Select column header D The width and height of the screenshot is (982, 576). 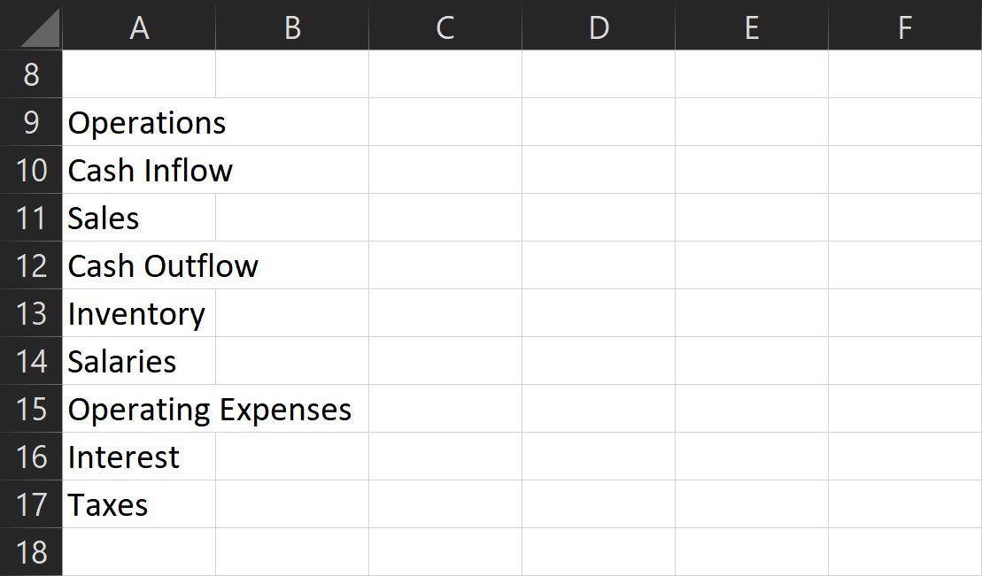coord(599,27)
